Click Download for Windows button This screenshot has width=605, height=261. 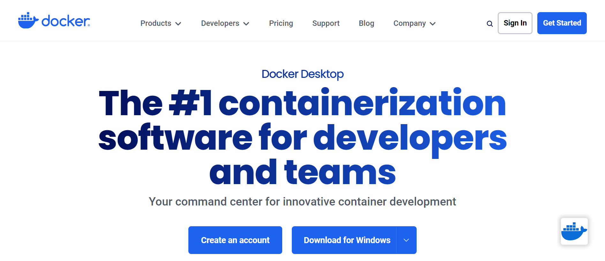pos(344,240)
